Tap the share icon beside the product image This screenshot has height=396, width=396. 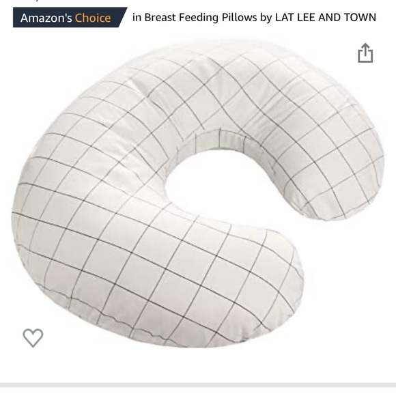pyautogui.click(x=365, y=53)
